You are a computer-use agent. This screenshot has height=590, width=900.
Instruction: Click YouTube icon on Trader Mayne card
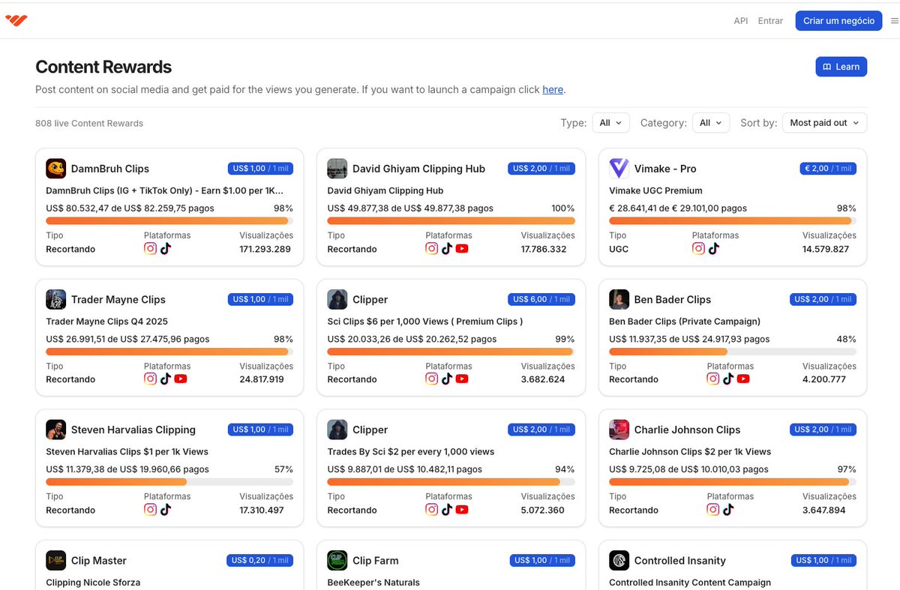[x=181, y=379]
